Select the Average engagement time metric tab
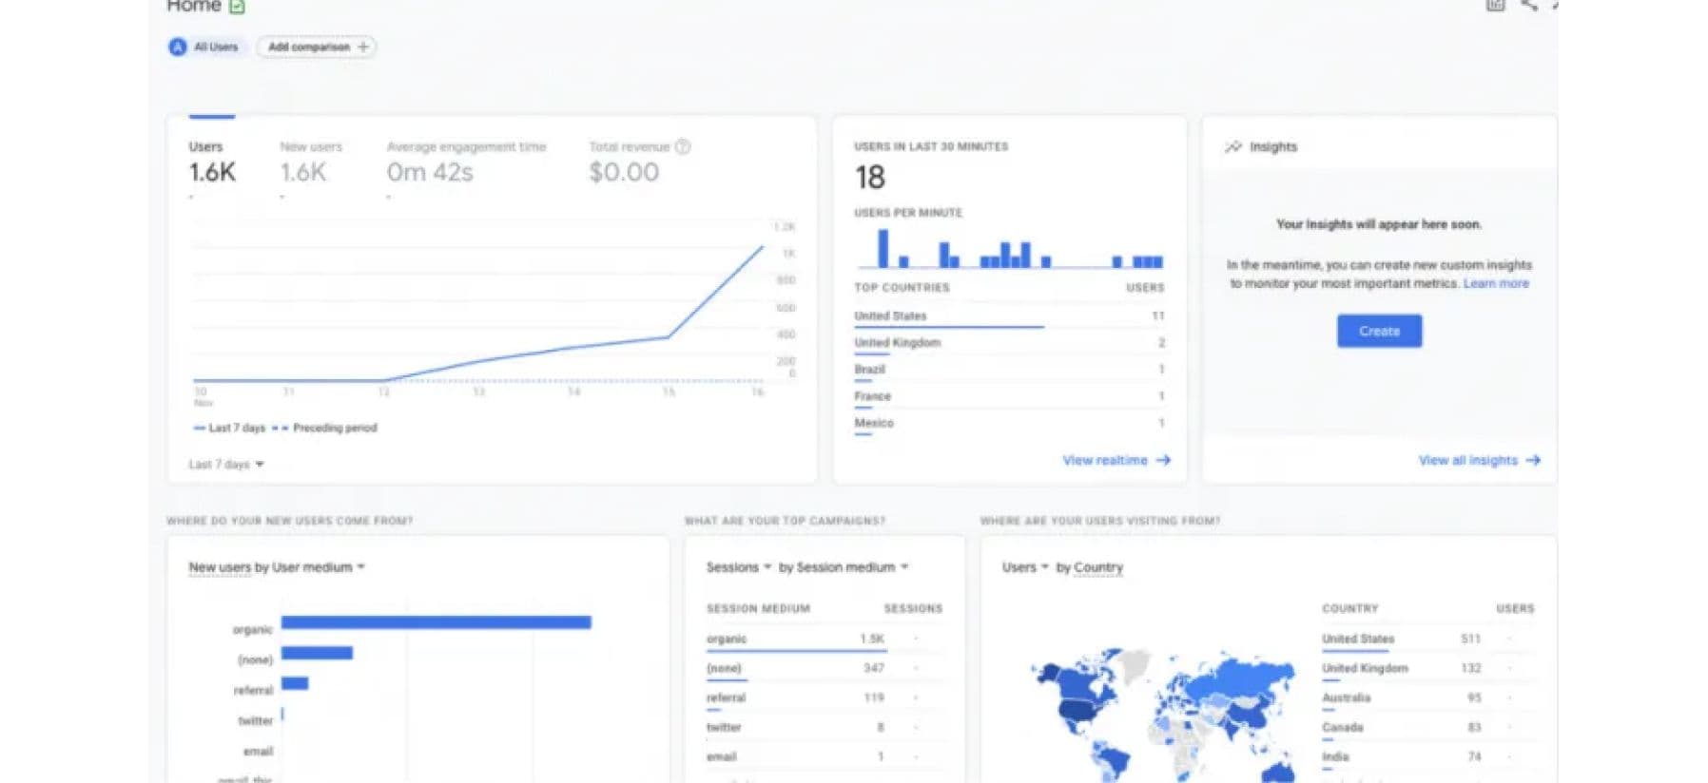Viewport: 1708px width, 783px height. click(x=466, y=163)
